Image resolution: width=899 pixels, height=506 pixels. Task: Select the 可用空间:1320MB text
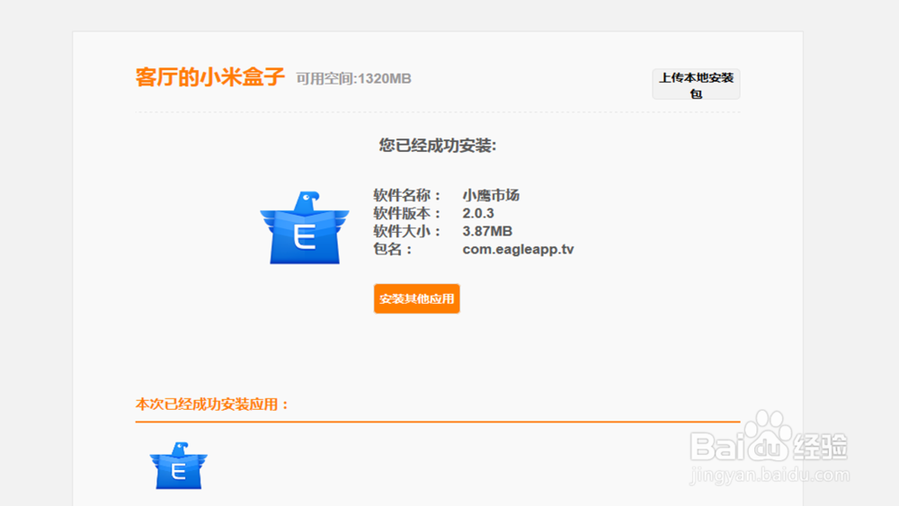(x=353, y=78)
